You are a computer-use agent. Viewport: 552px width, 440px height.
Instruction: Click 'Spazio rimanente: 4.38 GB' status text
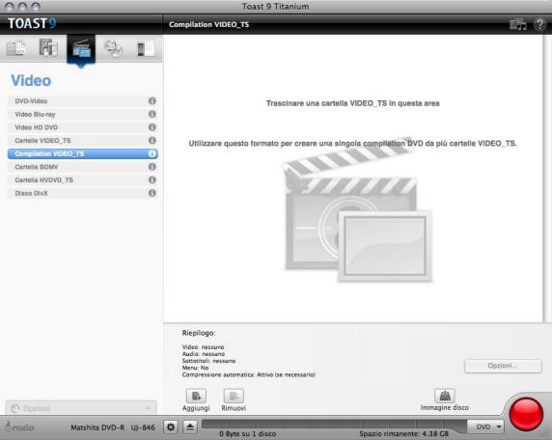(403, 434)
